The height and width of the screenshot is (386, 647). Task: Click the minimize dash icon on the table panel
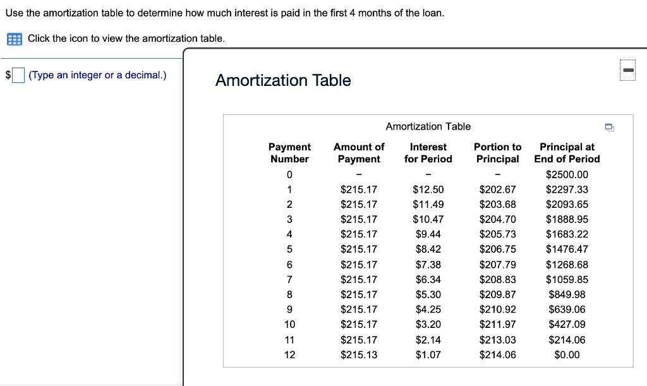point(627,70)
